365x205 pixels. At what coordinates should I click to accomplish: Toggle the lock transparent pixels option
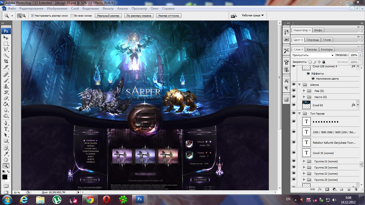(310, 62)
